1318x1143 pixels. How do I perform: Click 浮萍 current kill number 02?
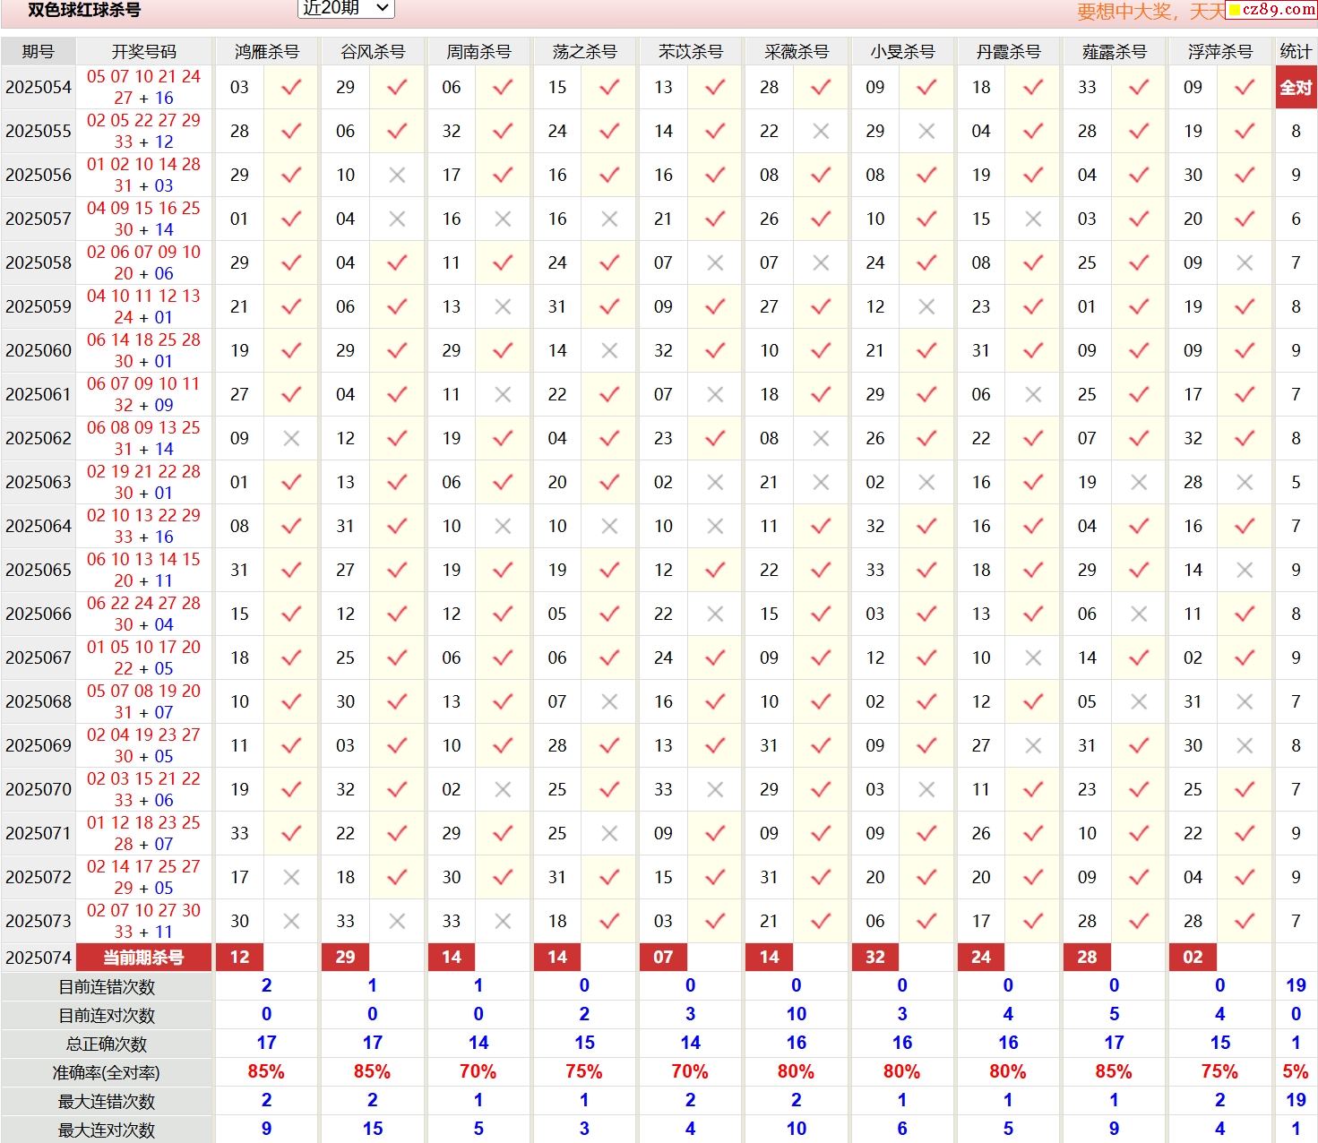pos(1193,958)
